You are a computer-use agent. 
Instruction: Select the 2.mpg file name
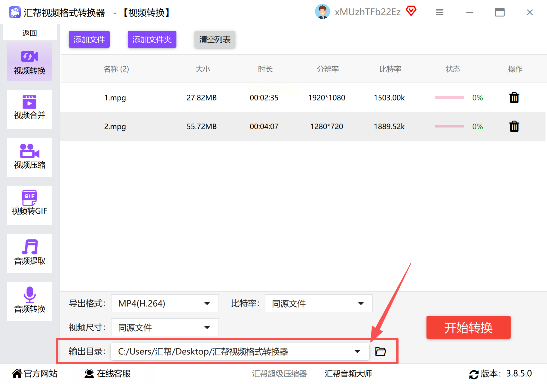pos(115,127)
